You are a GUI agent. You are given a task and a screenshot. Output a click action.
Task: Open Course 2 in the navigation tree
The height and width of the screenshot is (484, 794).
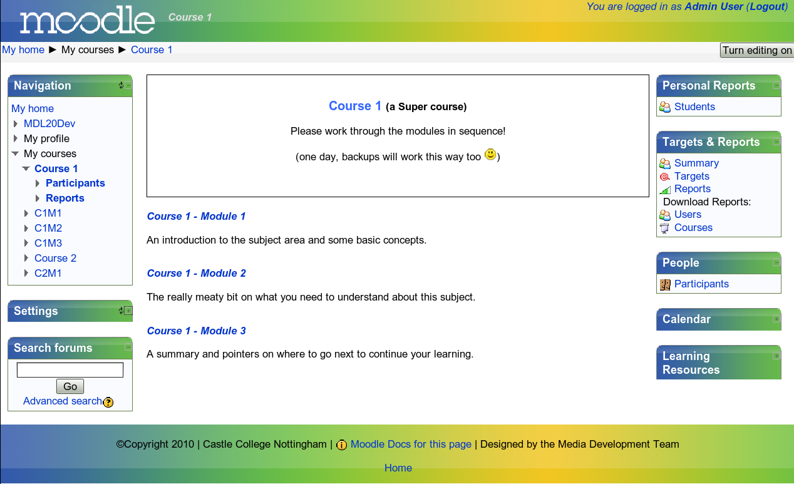click(55, 259)
